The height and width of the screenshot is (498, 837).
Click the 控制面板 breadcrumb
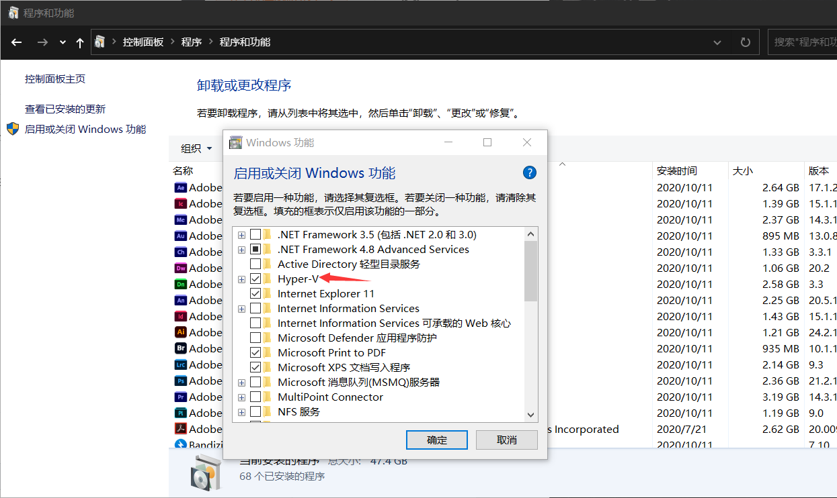click(x=143, y=42)
